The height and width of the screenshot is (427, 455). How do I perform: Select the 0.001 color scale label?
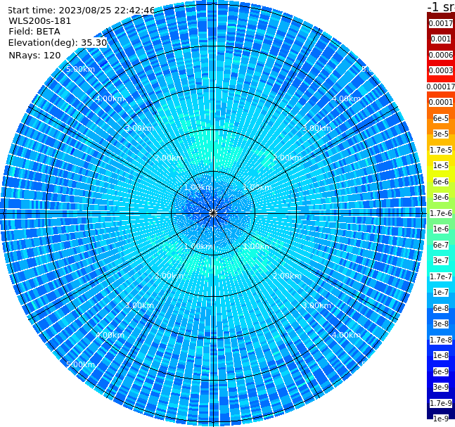click(441, 39)
